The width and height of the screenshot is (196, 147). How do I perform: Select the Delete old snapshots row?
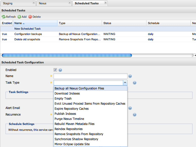pos(98,39)
